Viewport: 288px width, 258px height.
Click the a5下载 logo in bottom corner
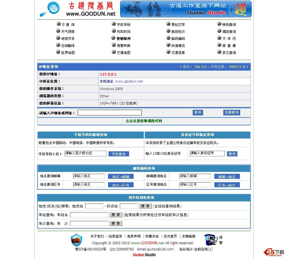[274, 252]
